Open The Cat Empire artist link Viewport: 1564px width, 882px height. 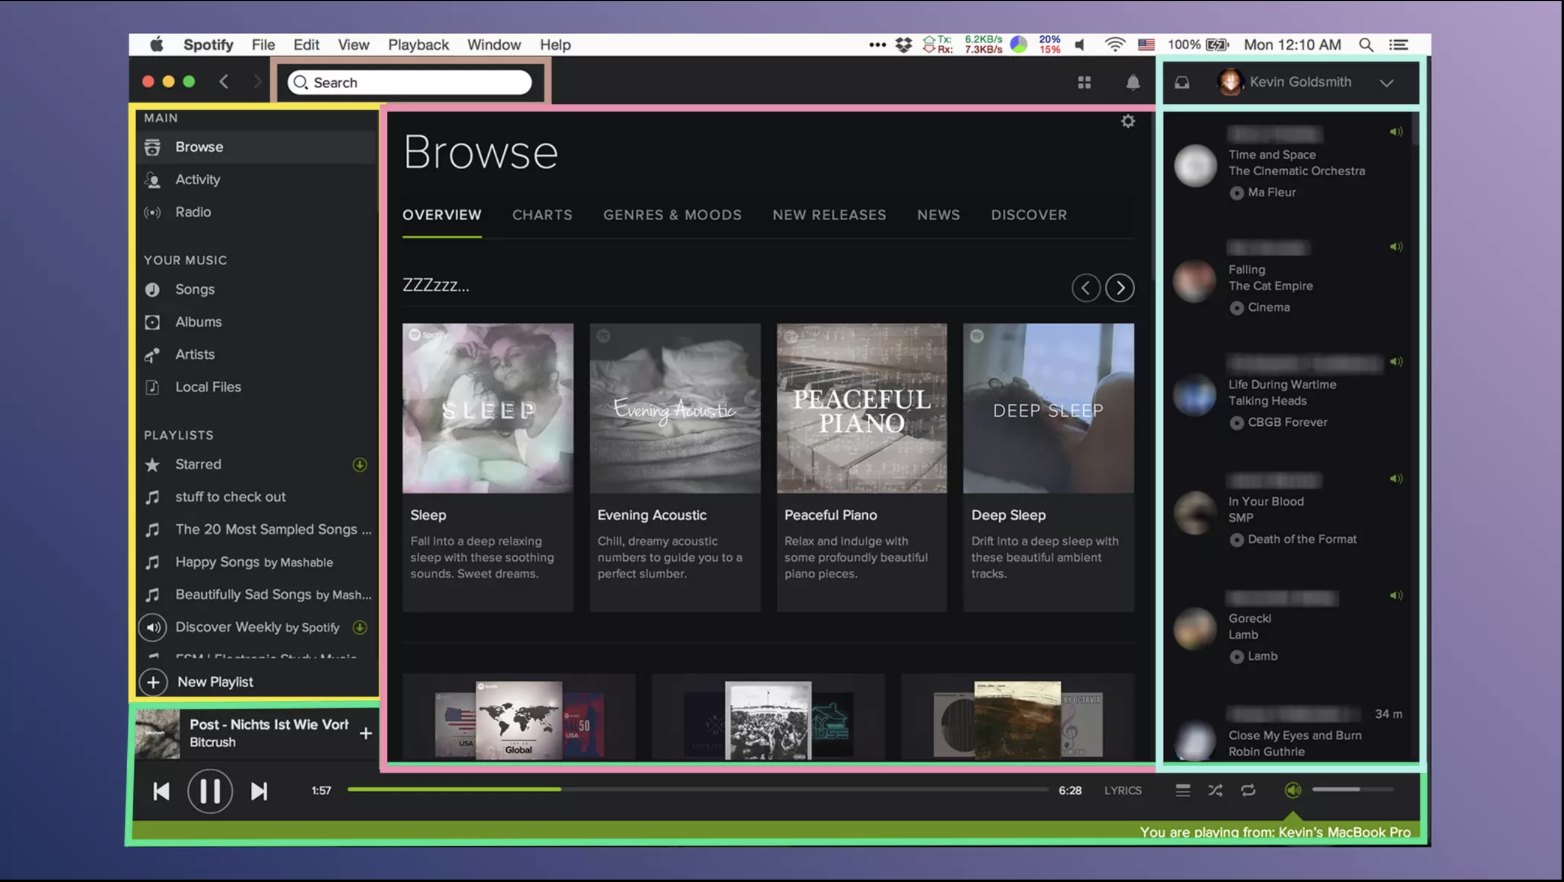coord(1270,286)
